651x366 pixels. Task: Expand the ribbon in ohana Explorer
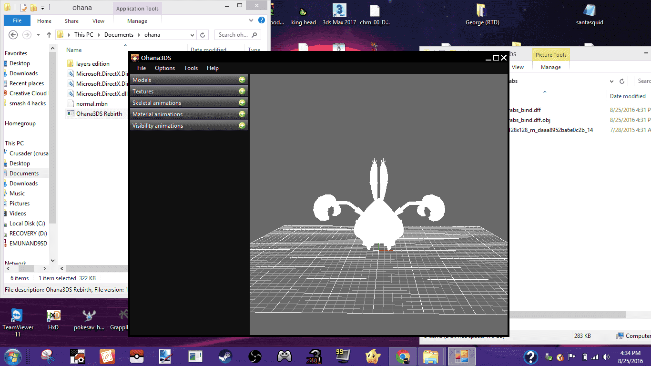[x=252, y=20]
